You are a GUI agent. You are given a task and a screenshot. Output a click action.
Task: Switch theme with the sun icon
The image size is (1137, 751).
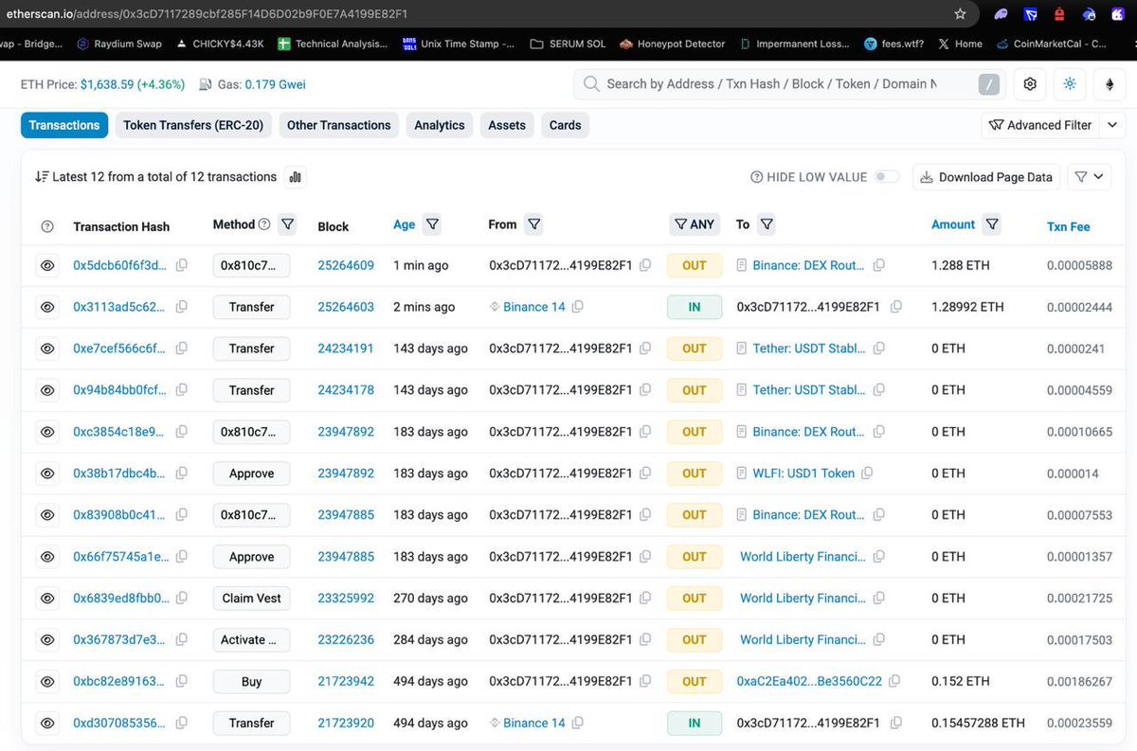[1070, 84]
